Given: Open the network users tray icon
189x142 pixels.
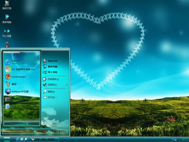Looking at the screenshot, I should coord(176,139).
